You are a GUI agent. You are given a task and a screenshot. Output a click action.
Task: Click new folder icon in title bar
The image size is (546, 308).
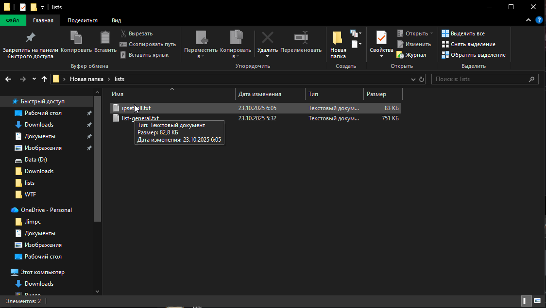click(x=34, y=7)
